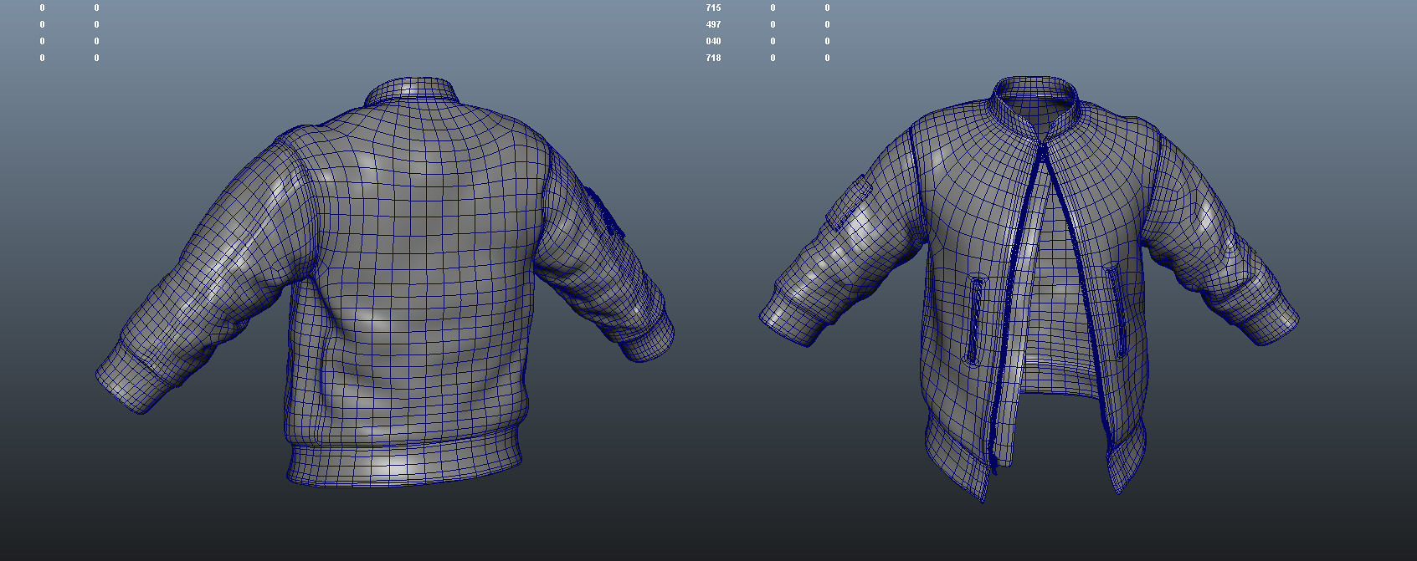1417x561 pixels.
Task: Click the right-side cuff of the back-view jacket
Action: point(649,338)
